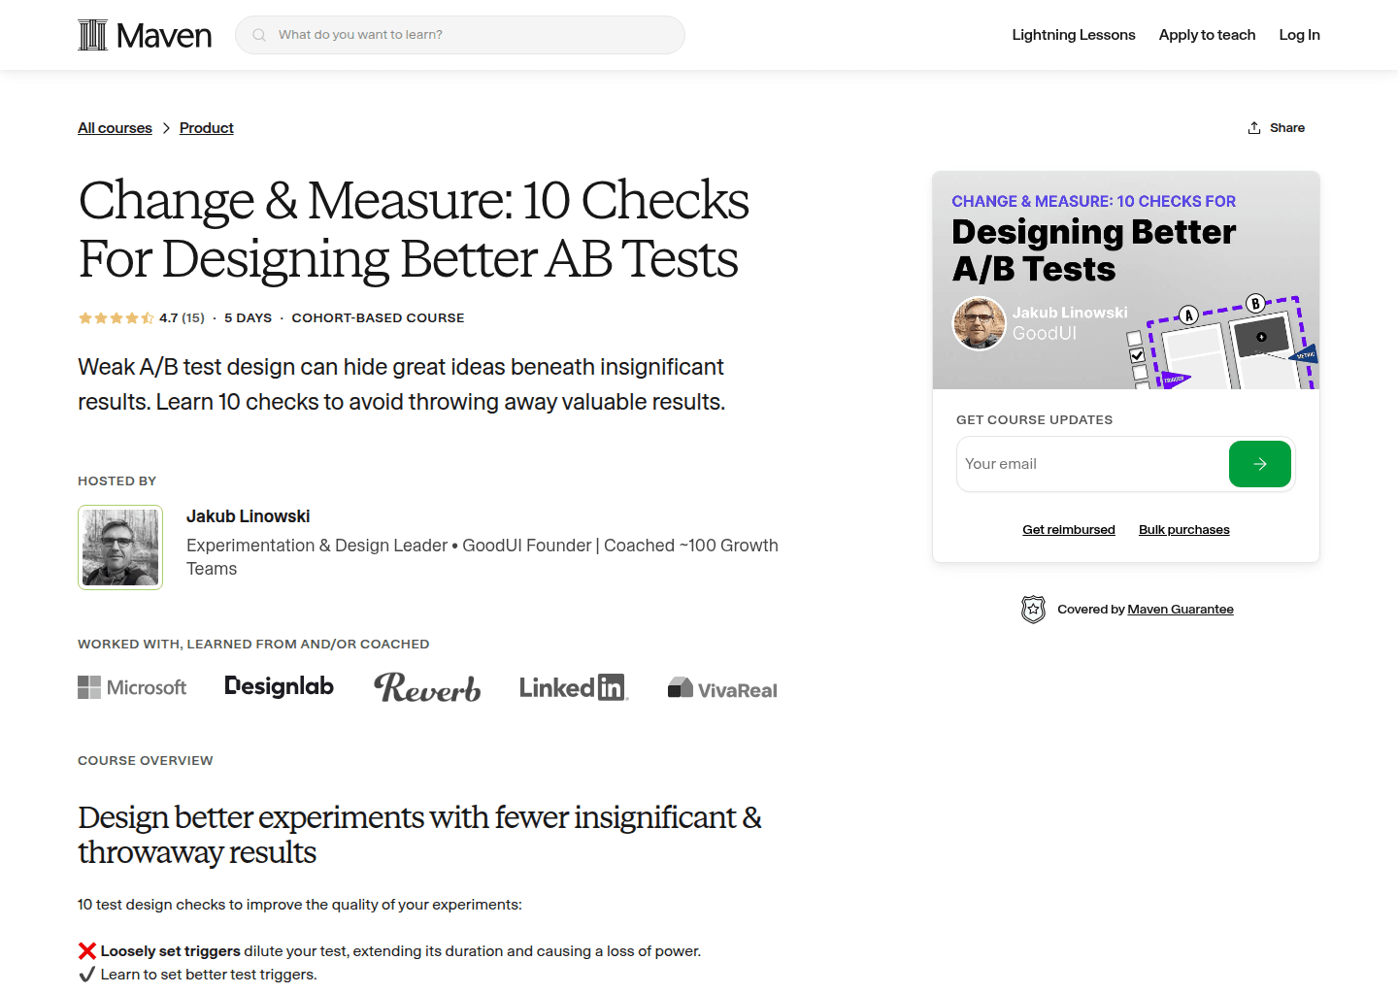Click the LinkedIn logo
1398x994 pixels.
pyautogui.click(x=573, y=687)
